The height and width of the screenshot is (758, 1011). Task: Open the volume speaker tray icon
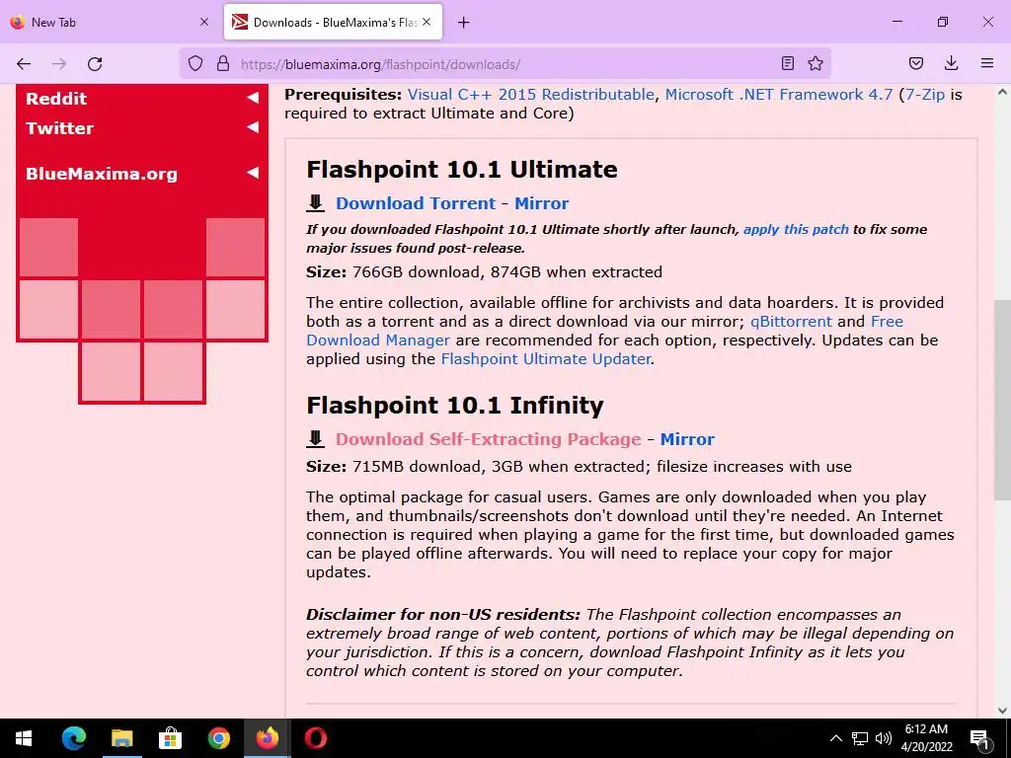(884, 738)
